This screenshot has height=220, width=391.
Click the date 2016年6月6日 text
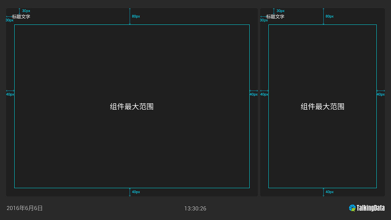(x=24, y=208)
